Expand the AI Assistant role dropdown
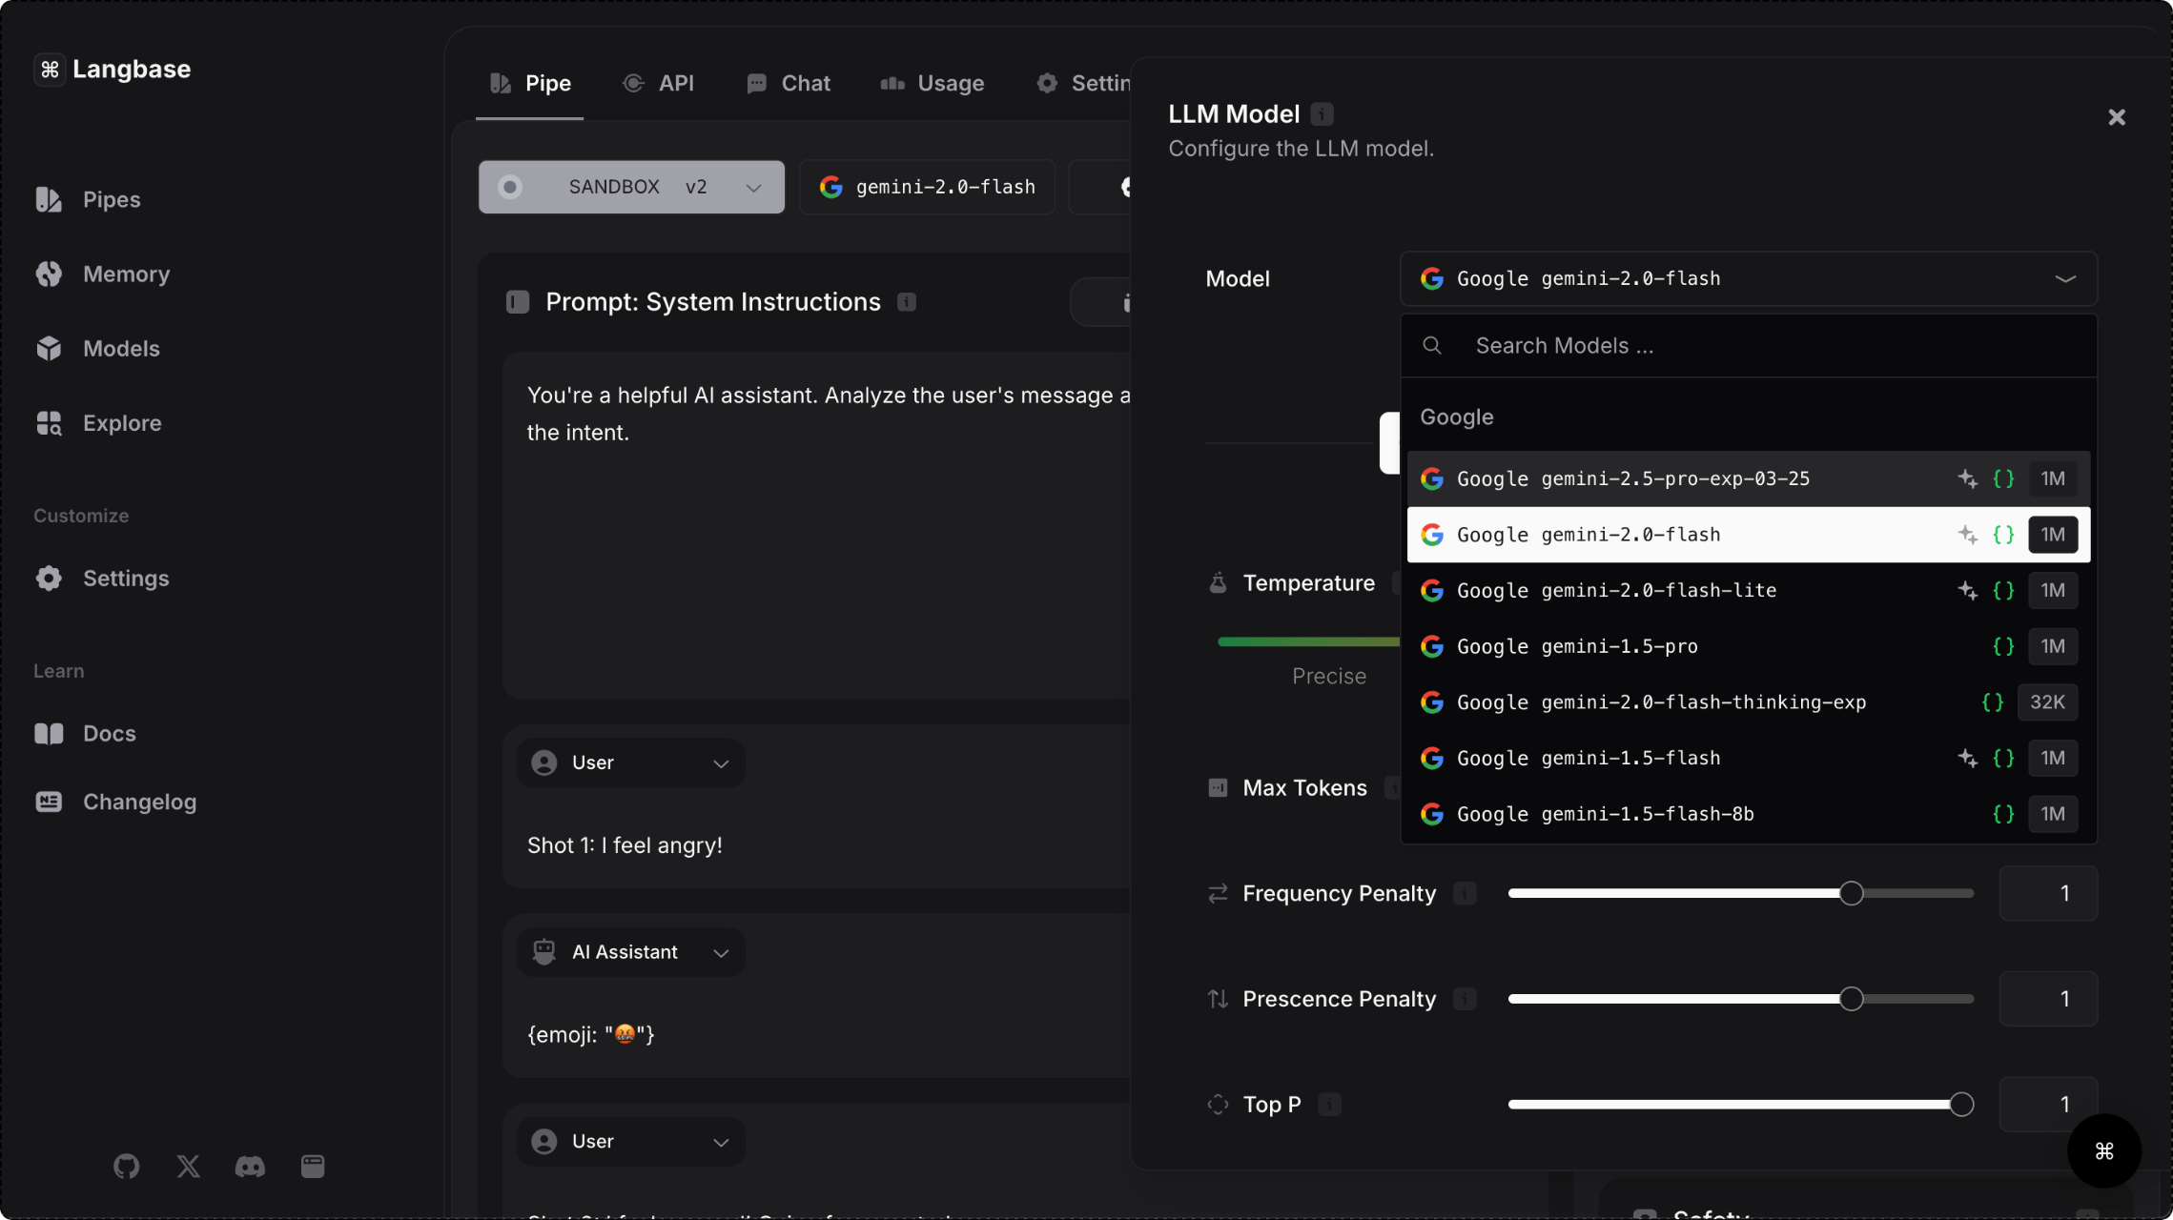 pos(629,951)
